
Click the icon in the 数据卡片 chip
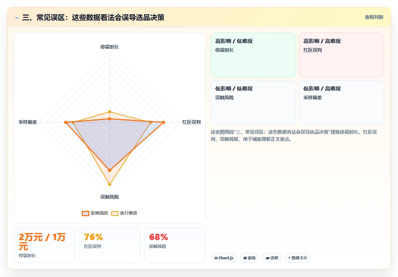pyautogui.click(x=289, y=258)
